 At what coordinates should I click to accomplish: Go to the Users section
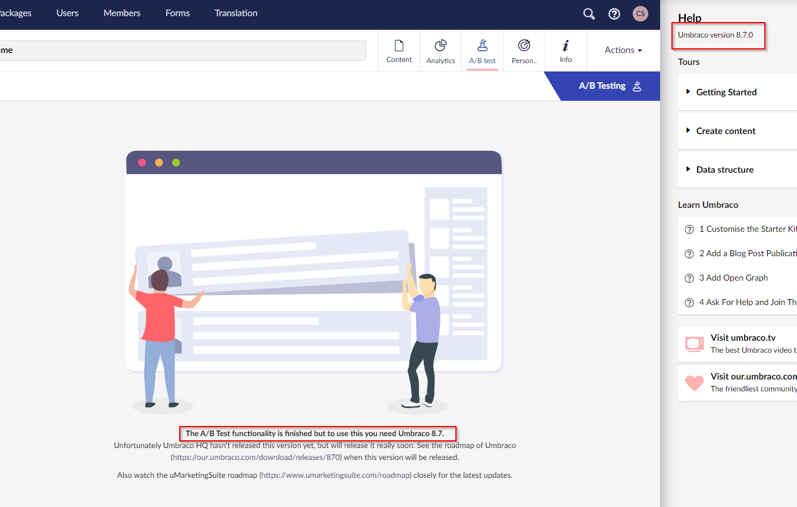(x=67, y=13)
